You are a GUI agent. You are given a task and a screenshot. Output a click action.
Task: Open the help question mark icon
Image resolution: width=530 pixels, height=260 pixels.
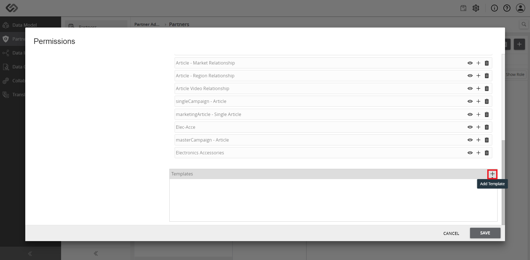(507, 8)
